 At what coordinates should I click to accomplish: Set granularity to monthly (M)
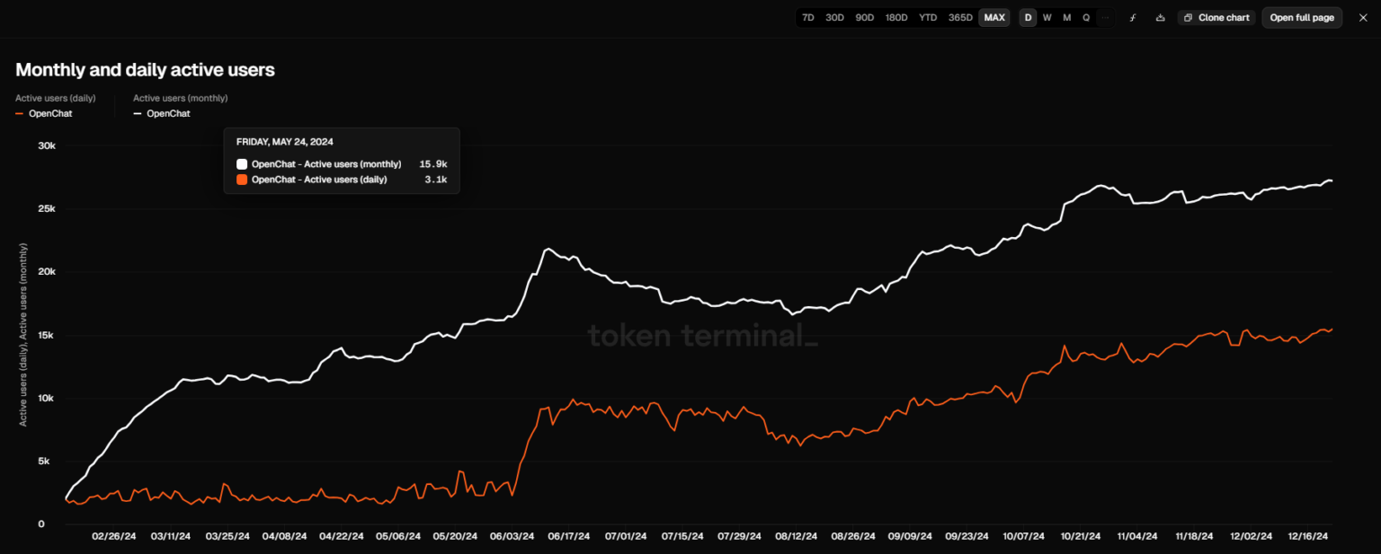[x=1067, y=18]
